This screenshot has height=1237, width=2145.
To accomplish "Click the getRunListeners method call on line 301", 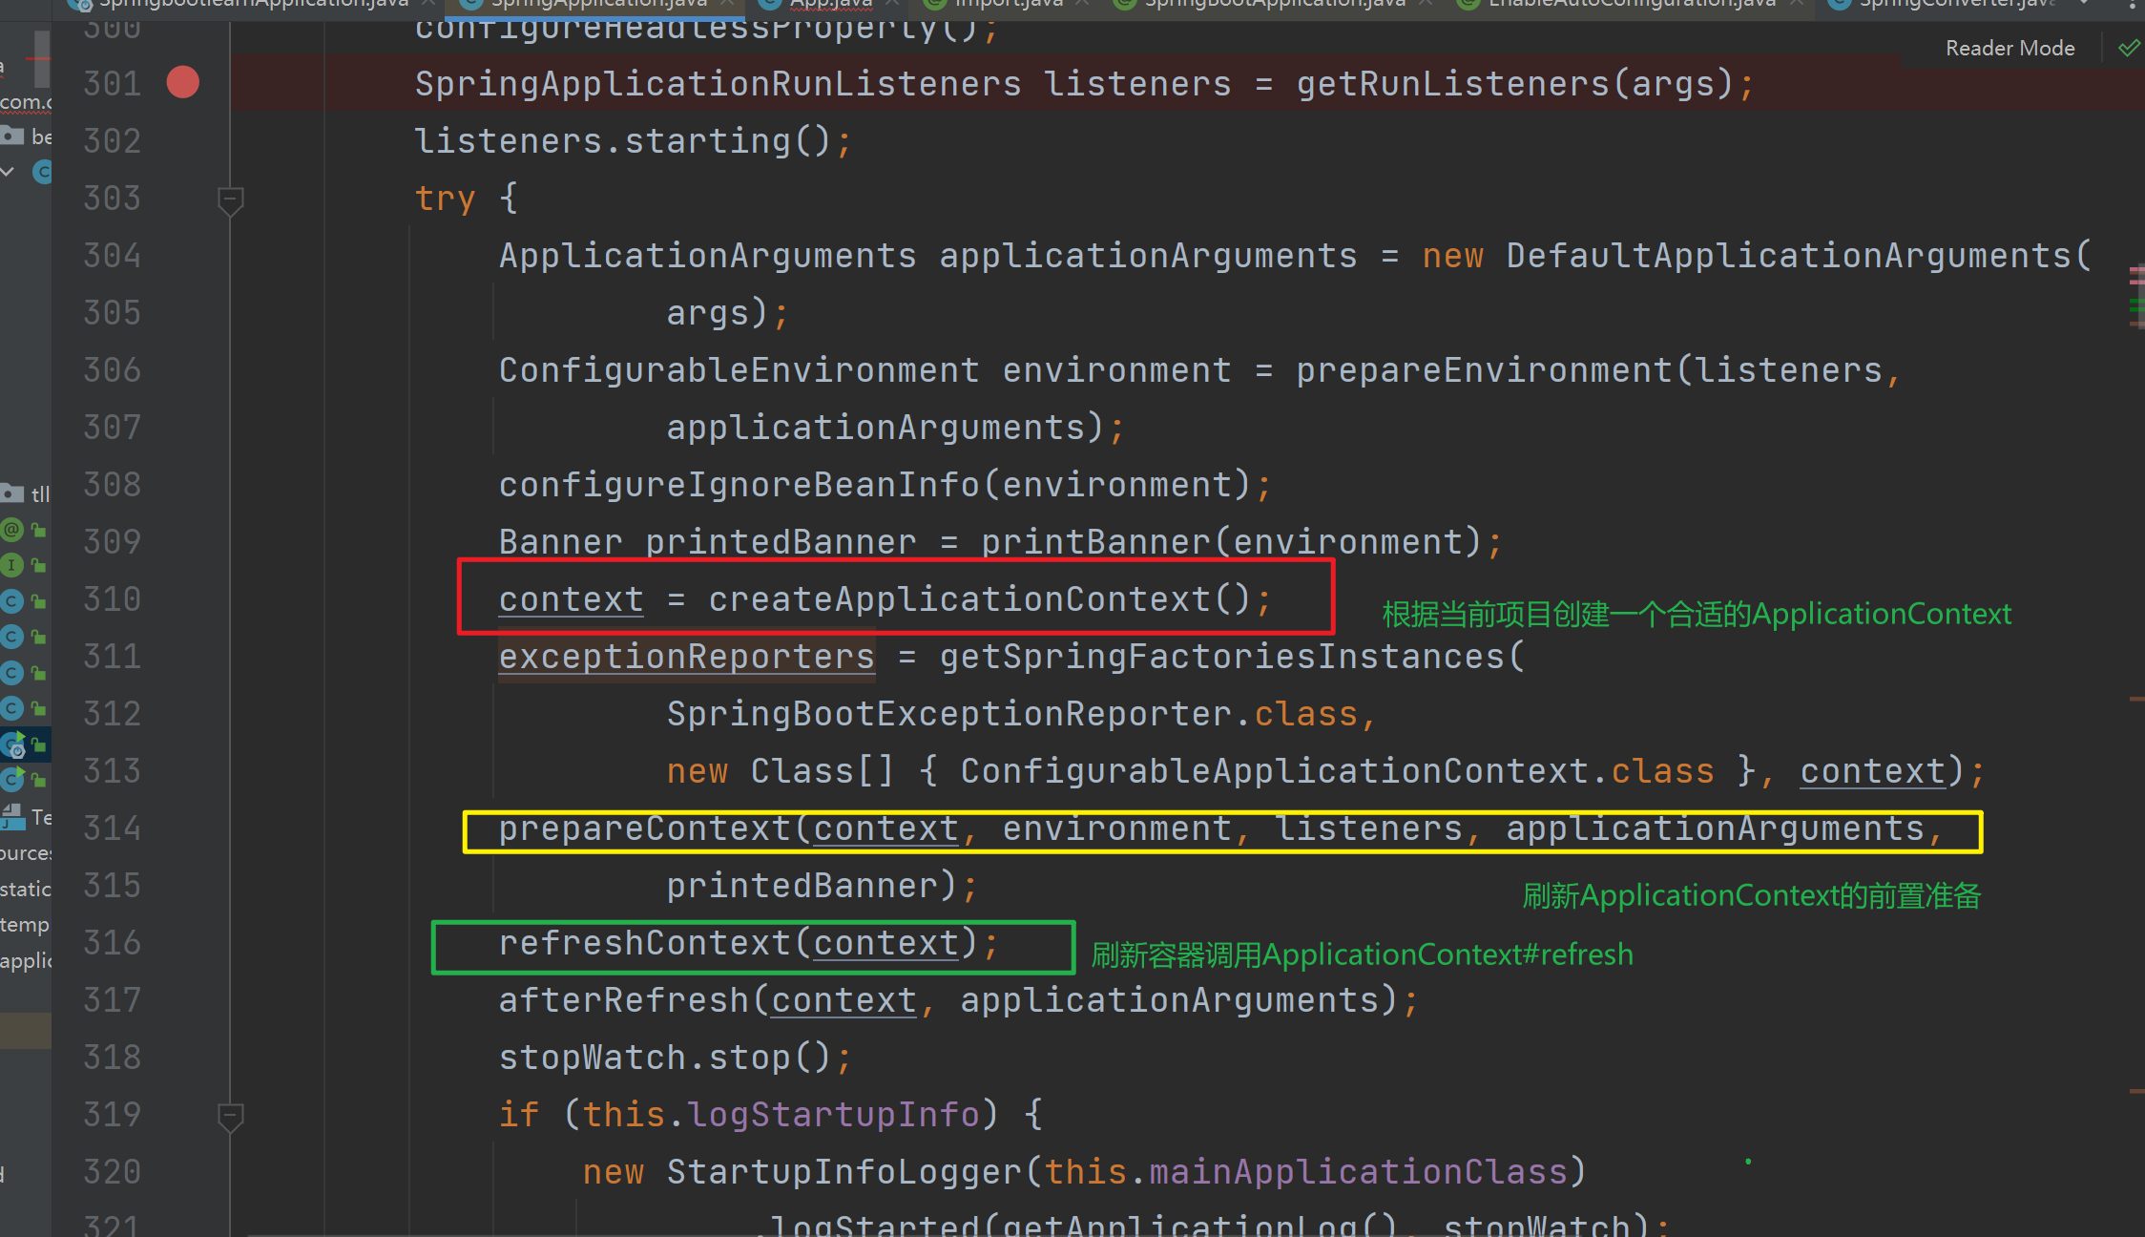I will click(x=1453, y=84).
